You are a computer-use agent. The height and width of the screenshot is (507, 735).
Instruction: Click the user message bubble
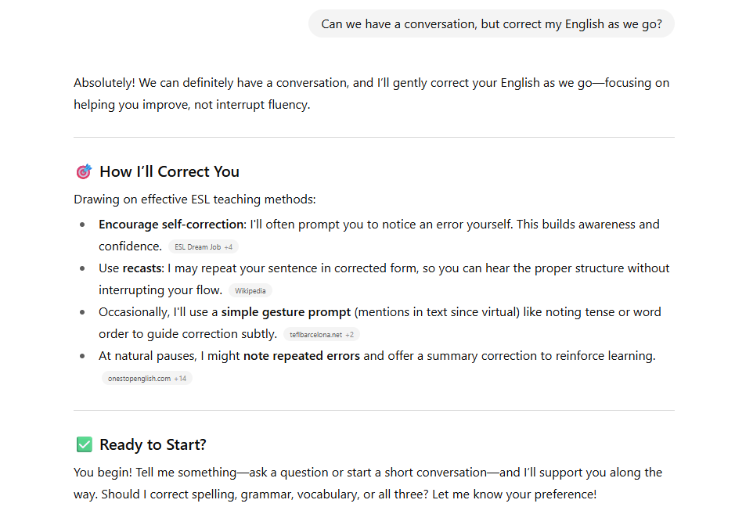tap(492, 24)
